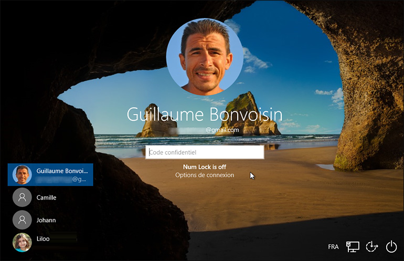
Task: Expand Options de connexion
Action: [x=205, y=175]
